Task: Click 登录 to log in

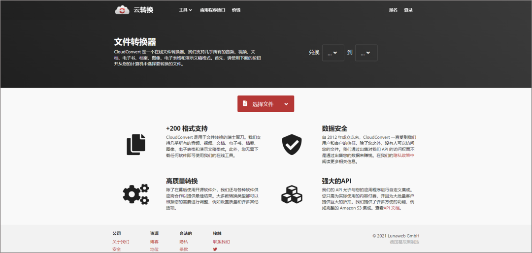Action: point(408,10)
